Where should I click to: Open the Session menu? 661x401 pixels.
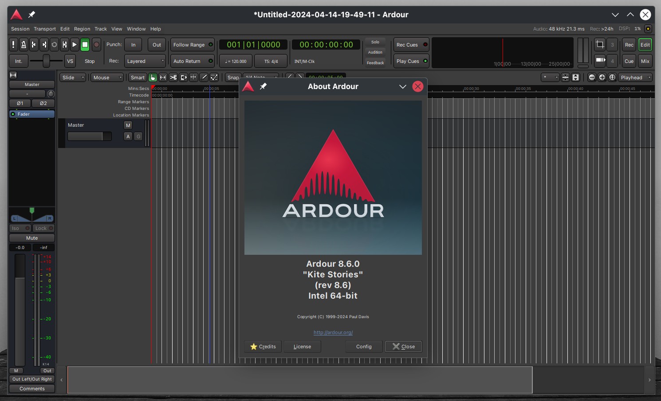20,29
